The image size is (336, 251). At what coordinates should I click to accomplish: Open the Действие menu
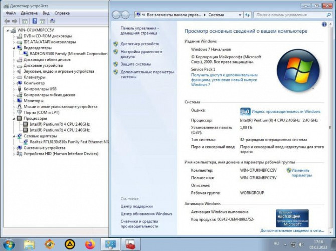pyautogui.click(x=29, y=13)
